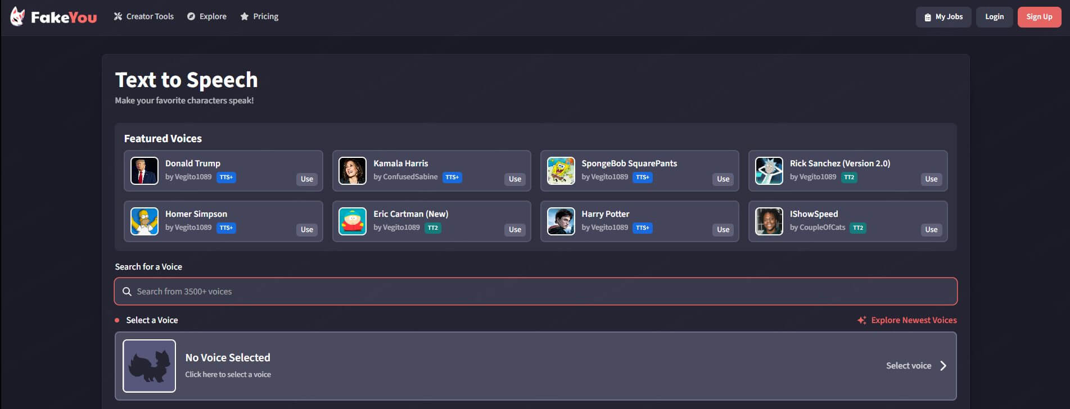
Task: Open the Explore menu
Action: [207, 16]
